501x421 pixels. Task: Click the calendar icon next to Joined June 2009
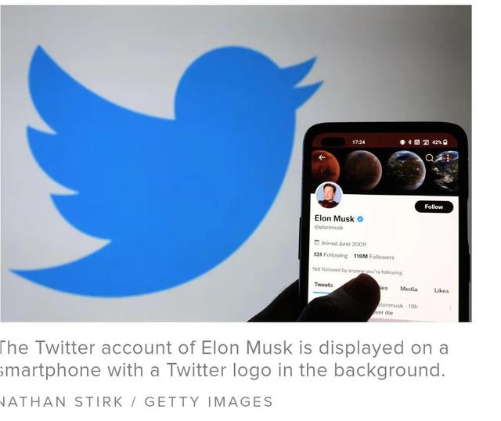(316, 243)
